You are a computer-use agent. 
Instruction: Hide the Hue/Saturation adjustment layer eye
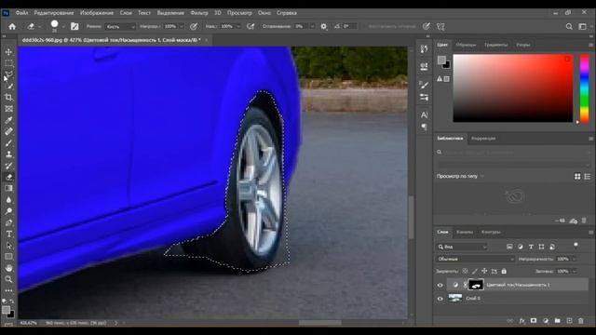[440, 286]
